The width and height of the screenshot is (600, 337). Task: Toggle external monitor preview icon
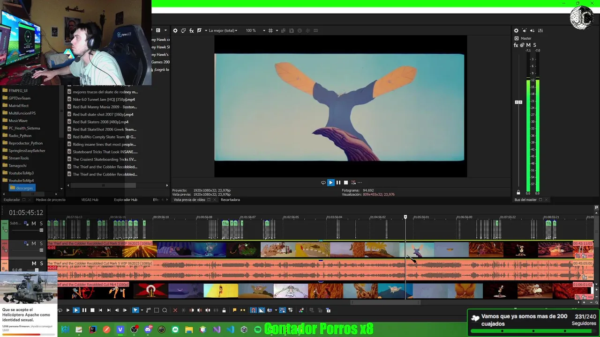[x=183, y=30]
